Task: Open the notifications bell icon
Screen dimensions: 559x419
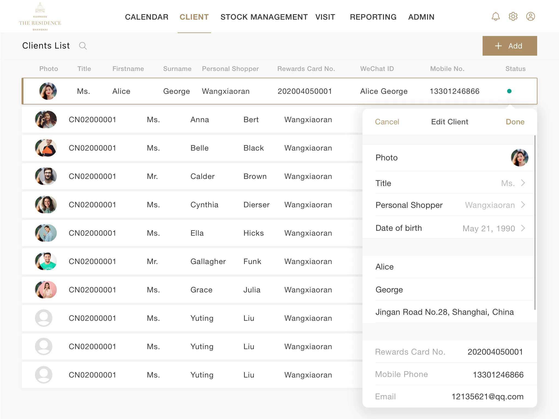Action: point(496,17)
